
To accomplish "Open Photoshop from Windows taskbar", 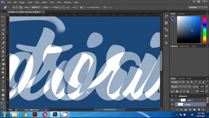I will click(x=55, y=114).
